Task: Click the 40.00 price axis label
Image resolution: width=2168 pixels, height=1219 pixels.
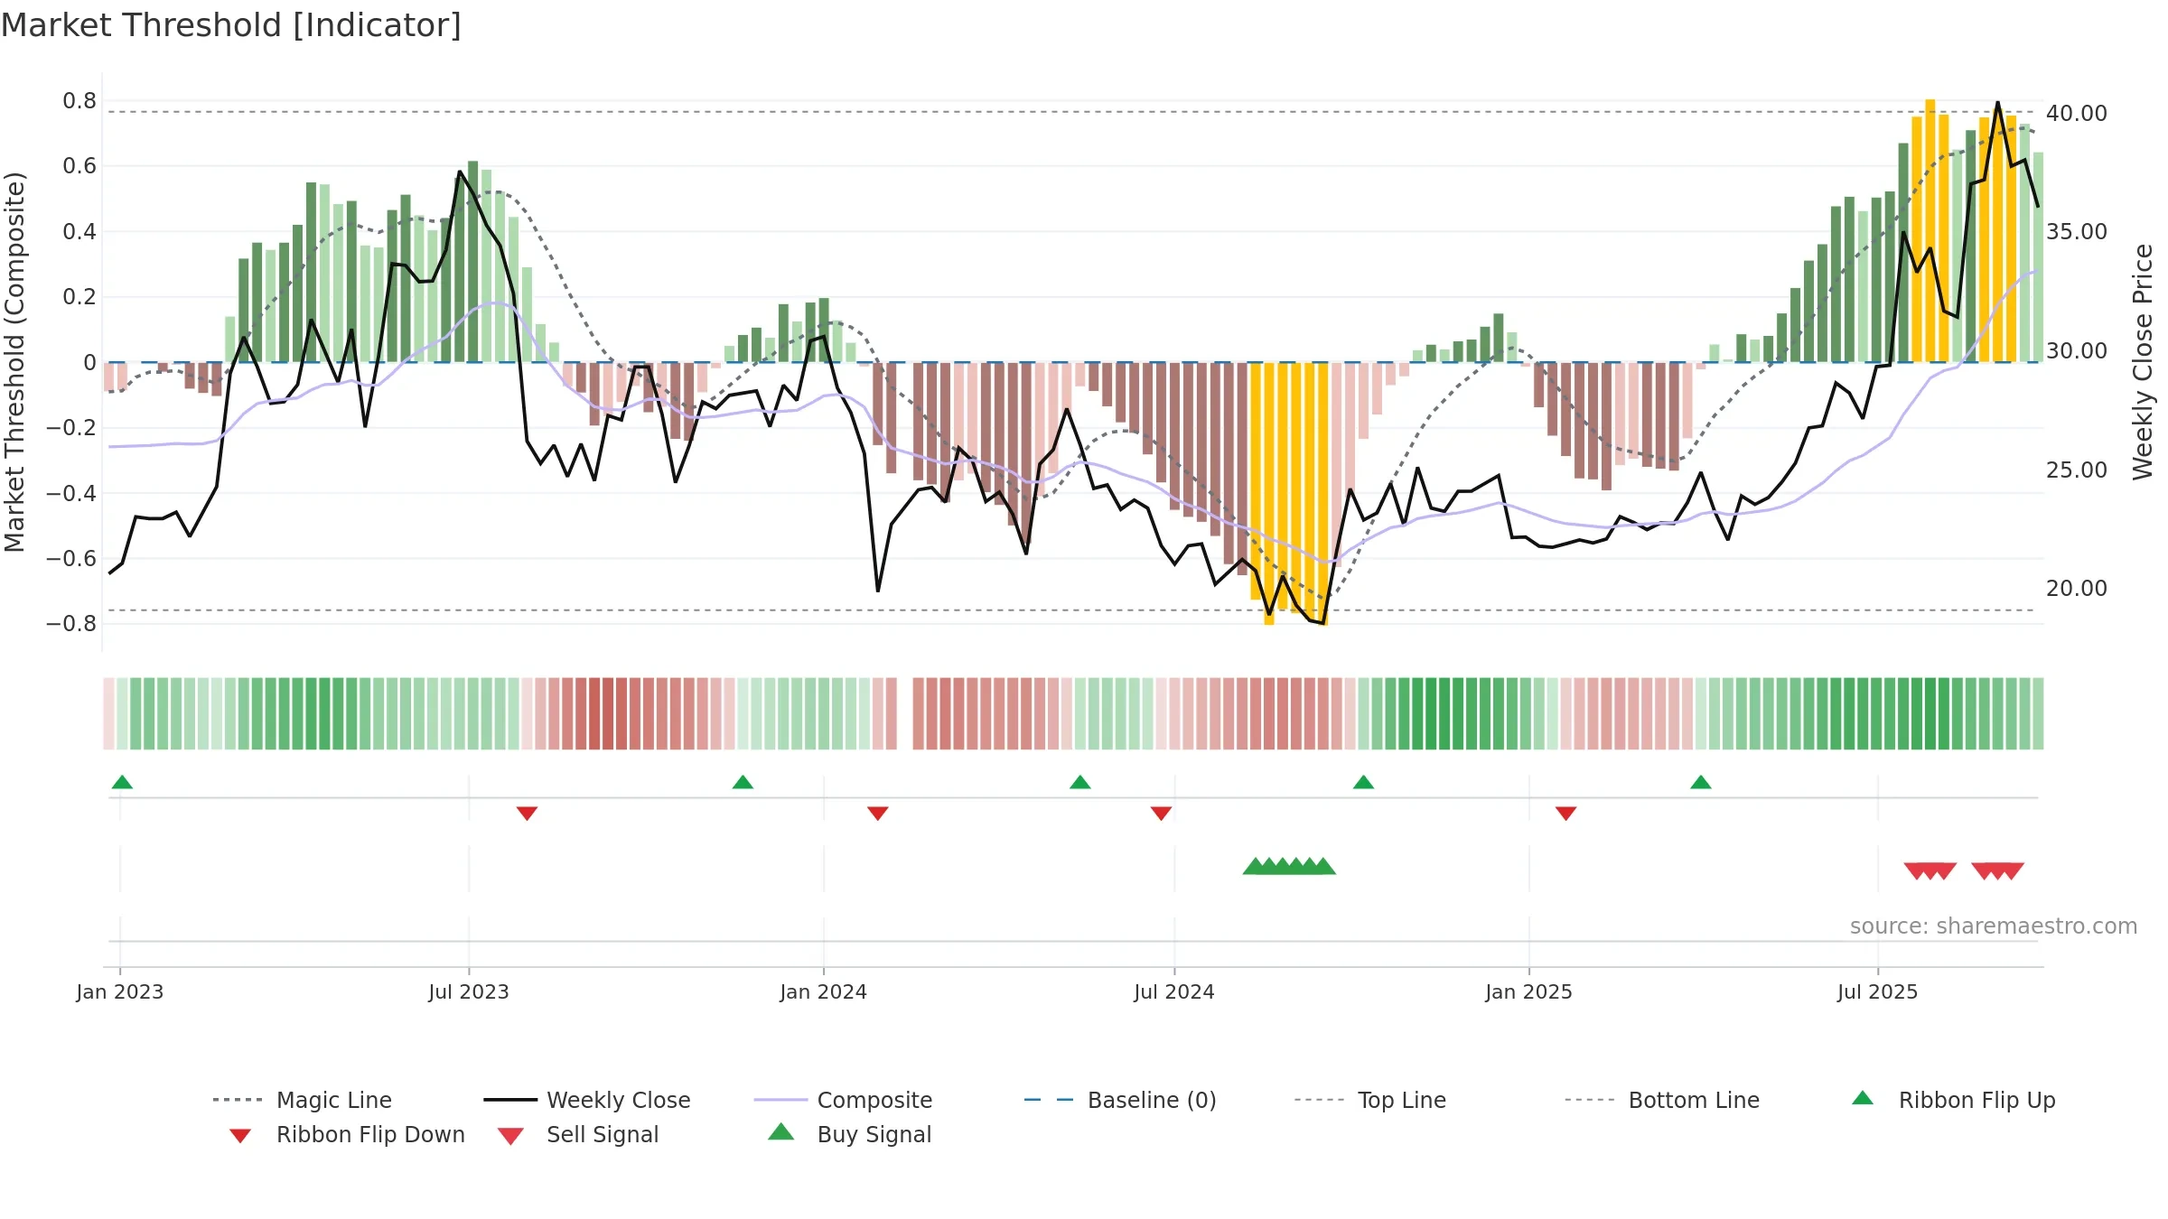Action: pyautogui.click(x=2076, y=113)
